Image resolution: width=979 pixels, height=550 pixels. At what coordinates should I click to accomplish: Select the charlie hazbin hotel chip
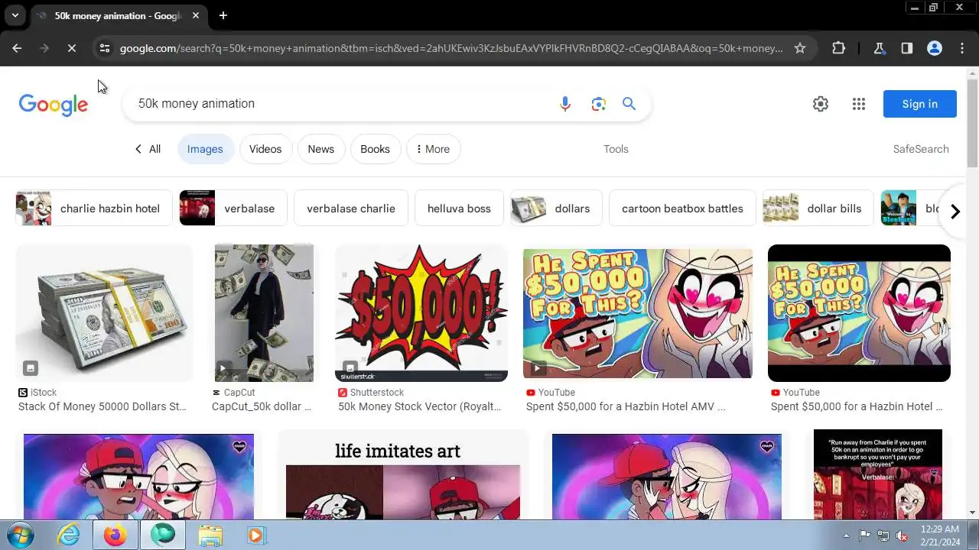click(94, 209)
